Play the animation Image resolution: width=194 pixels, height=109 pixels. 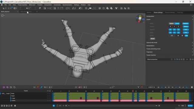tap(169, 87)
